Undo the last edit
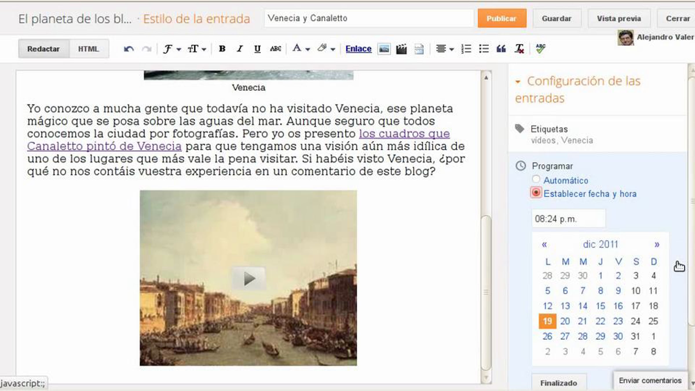The width and height of the screenshot is (695, 391). tap(129, 49)
